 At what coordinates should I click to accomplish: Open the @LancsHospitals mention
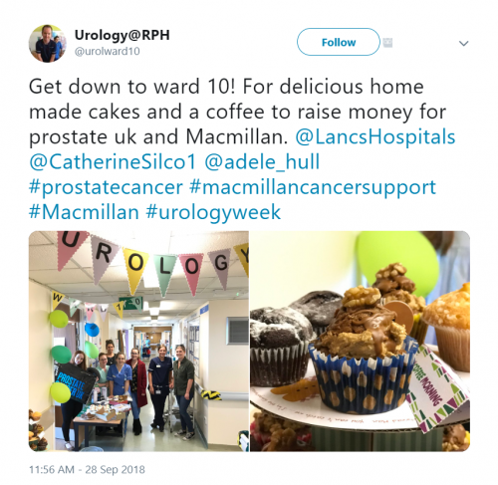click(x=375, y=137)
